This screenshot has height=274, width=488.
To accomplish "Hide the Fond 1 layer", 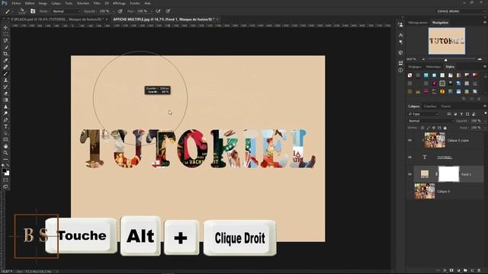I will (410, 174).
